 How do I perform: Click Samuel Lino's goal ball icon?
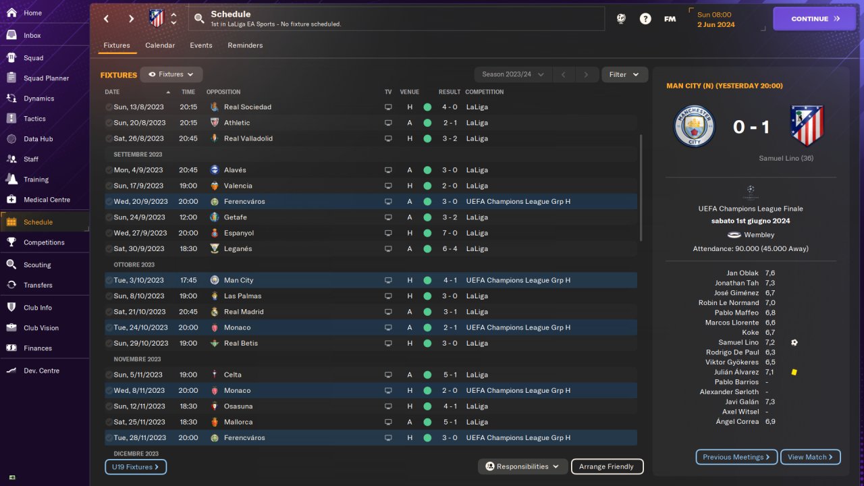point(794,342)
